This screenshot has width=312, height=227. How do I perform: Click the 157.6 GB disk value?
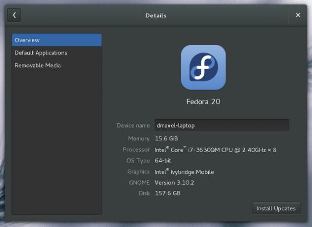coord(168,193)
